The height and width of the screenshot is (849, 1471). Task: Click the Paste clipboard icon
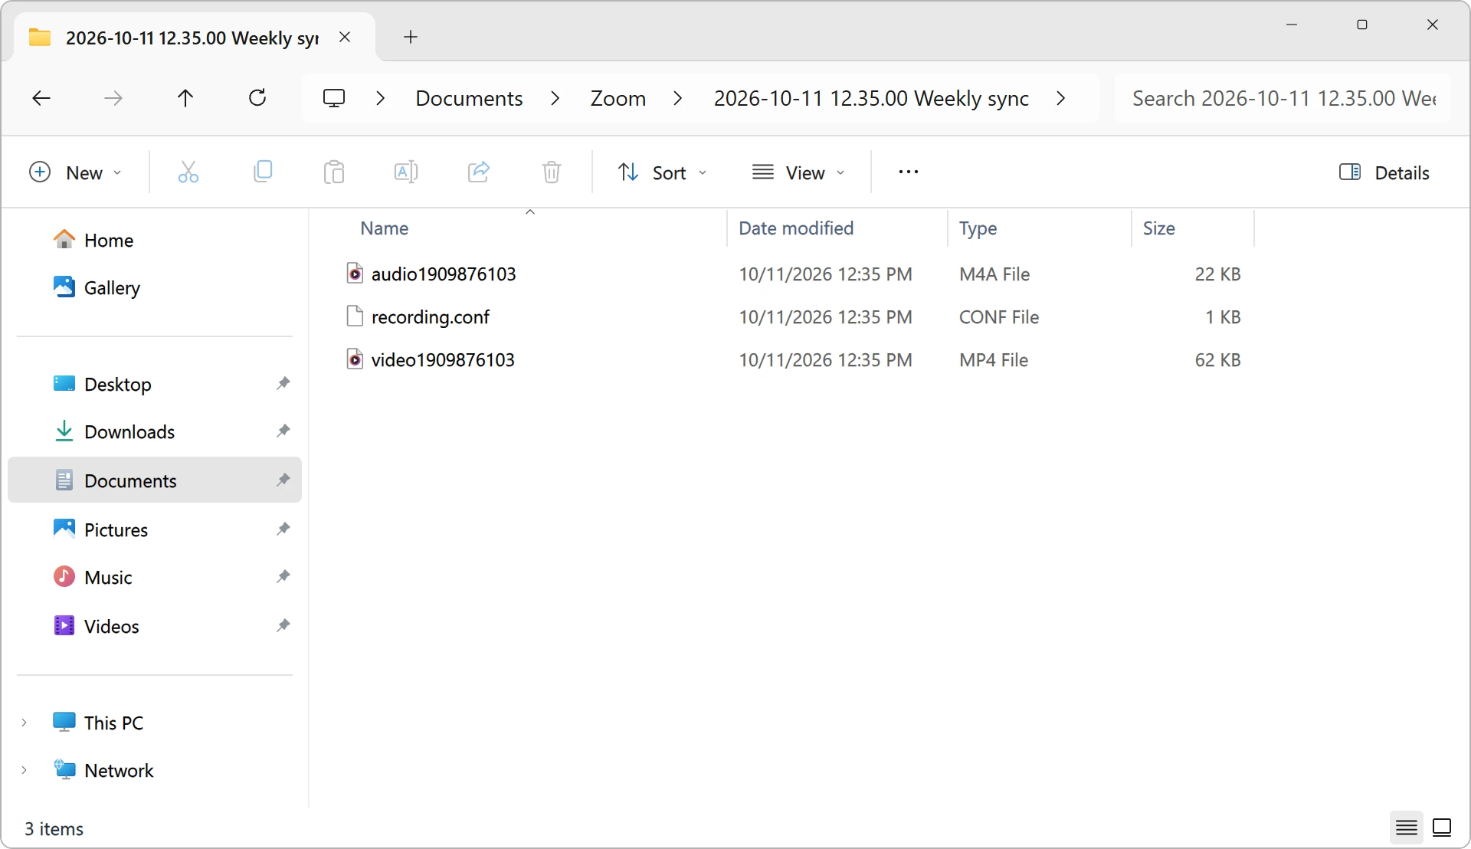334,172
